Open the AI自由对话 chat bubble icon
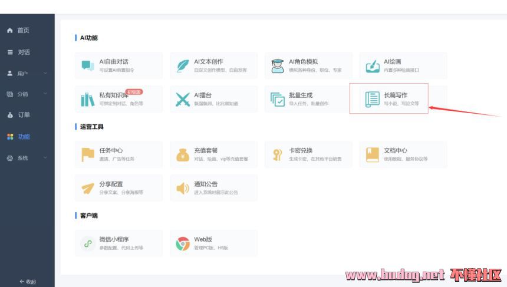507x287 pixels. click(x=88, y=65)
